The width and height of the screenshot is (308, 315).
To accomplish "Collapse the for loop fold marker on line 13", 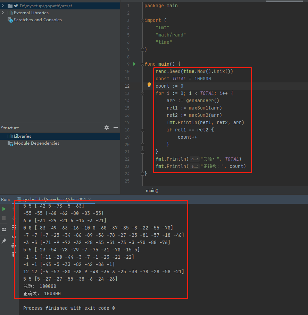I will [142, 94].
